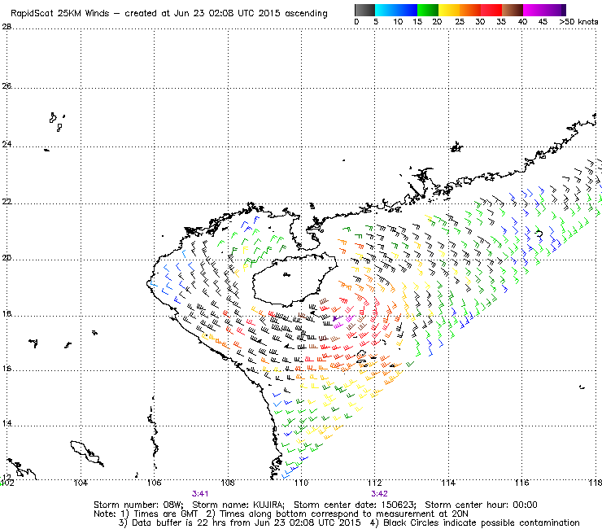Screen dimensions: 602x529
Task: Click the latitude label 26
Action: [7, 85]
